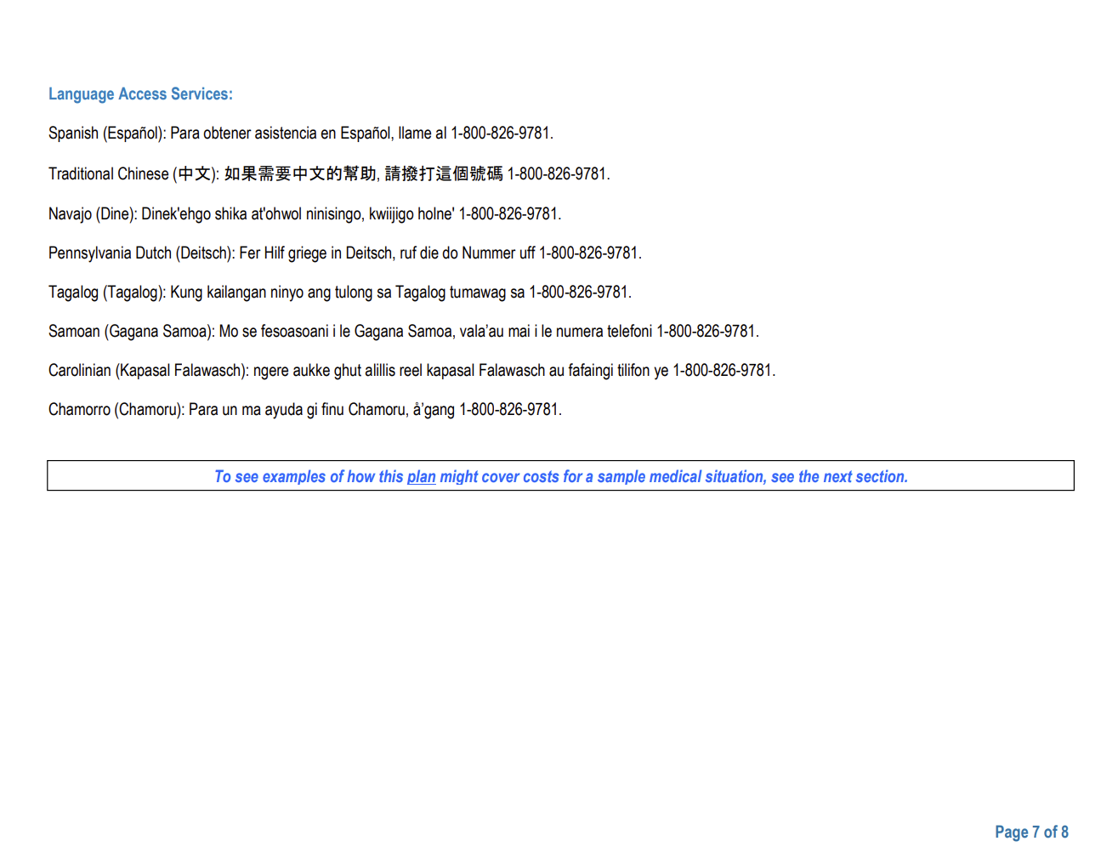Click the underlined 'plan' link
The image size is (1118, 864).
click(x=421, y=477)
